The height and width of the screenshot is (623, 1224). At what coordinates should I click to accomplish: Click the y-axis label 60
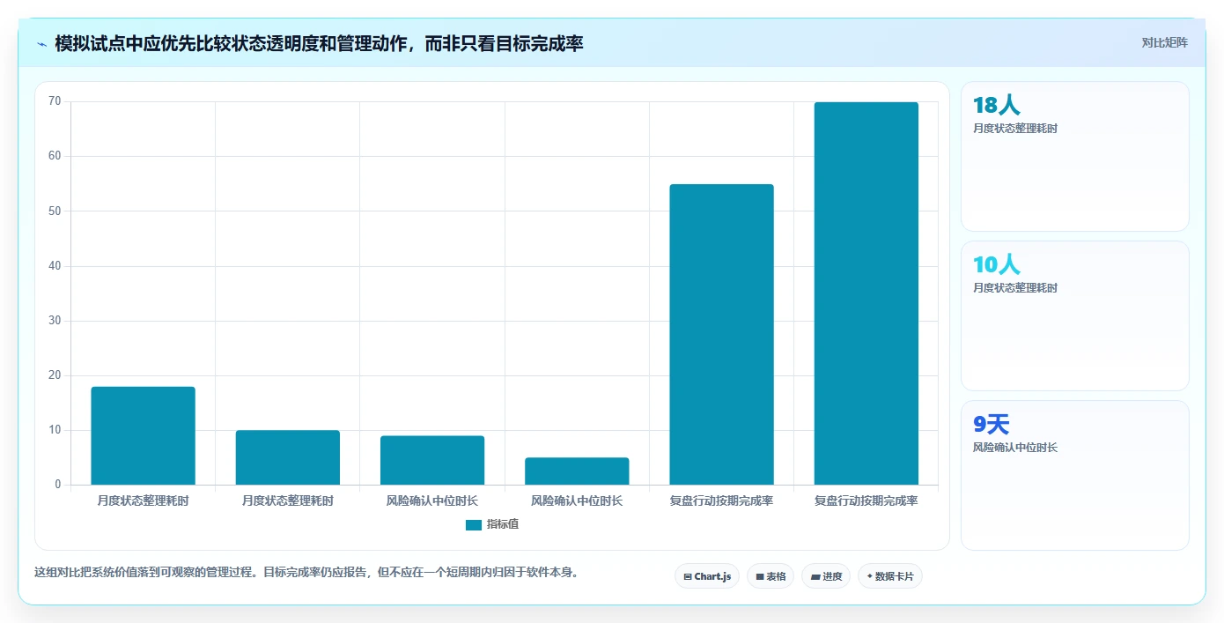coord(55,156)
